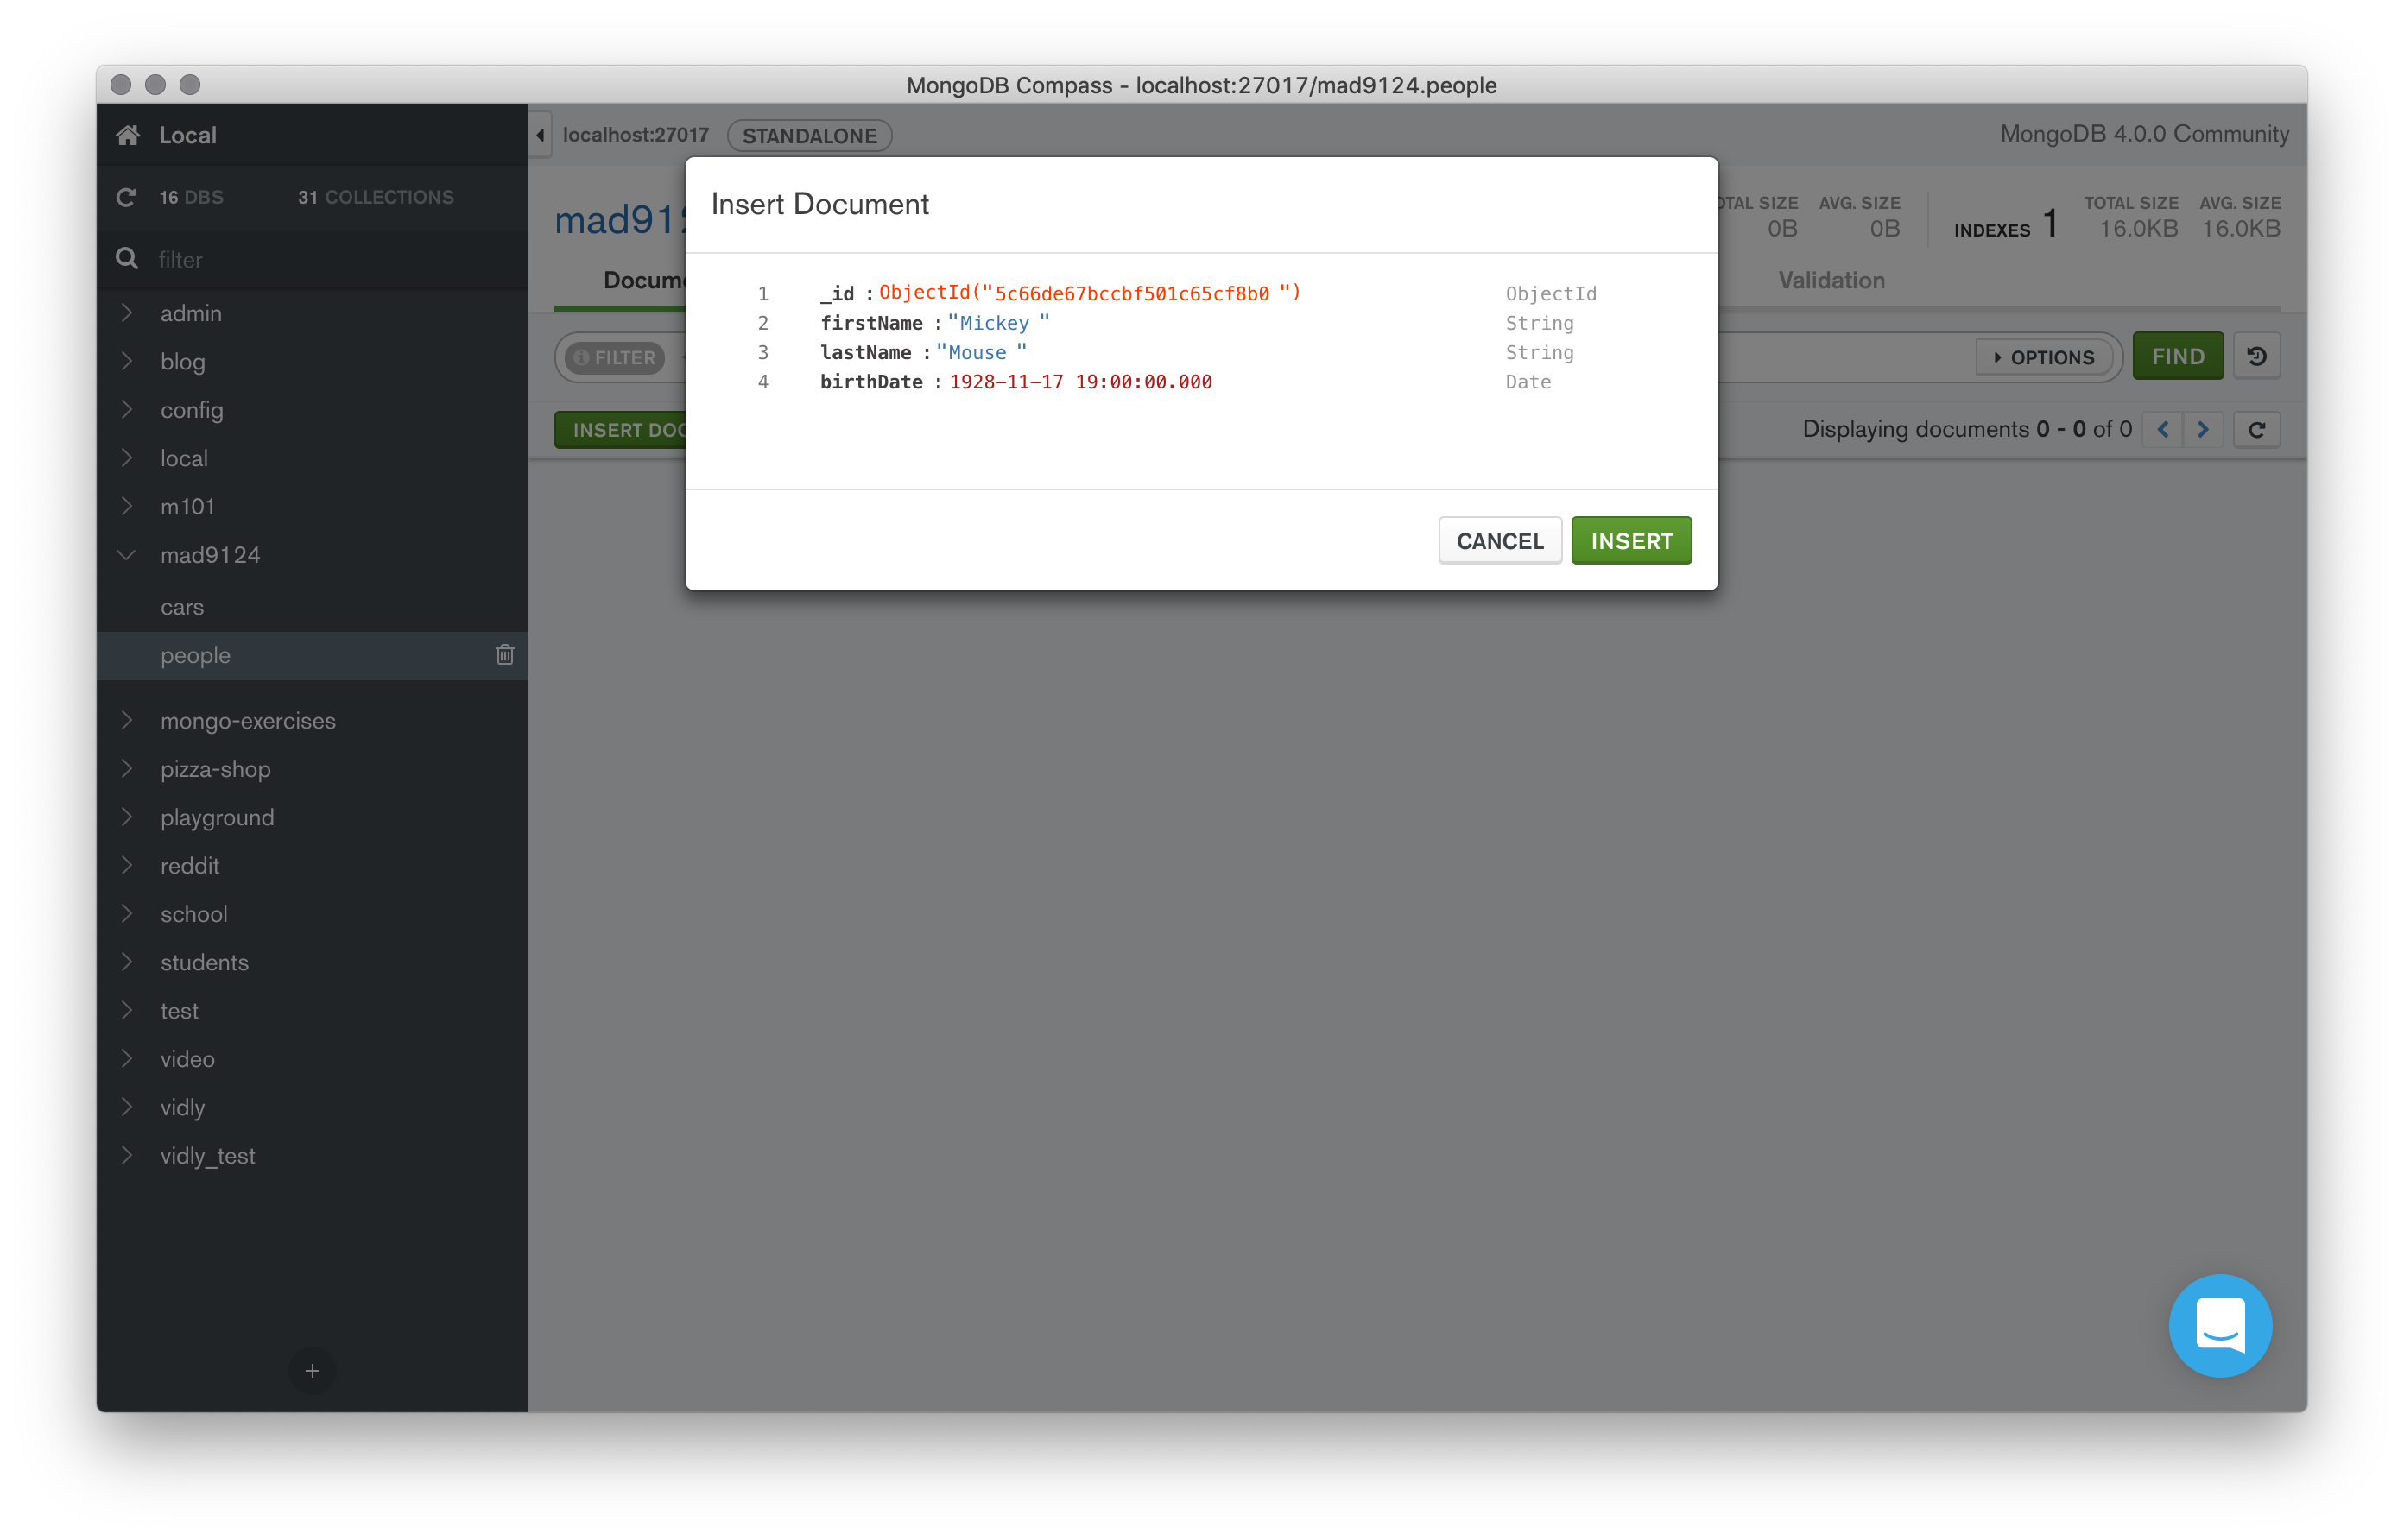Click the filter icon next to FILTER button
The image size is (2404, 1540).
pyautogui.click(x=585, y=357)
